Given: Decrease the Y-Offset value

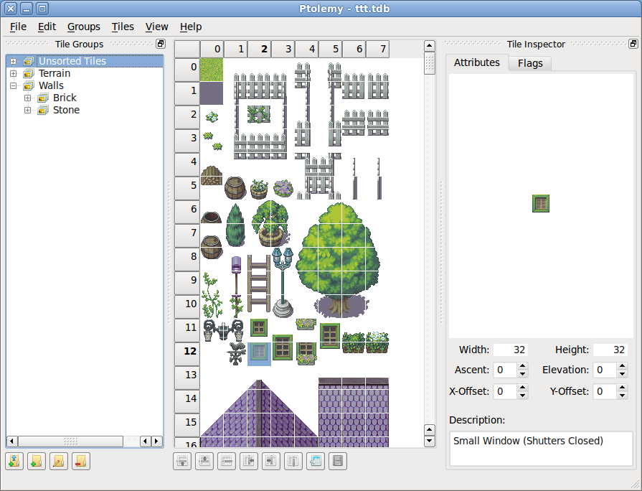Looking at the screenshot, I should 621,396.
